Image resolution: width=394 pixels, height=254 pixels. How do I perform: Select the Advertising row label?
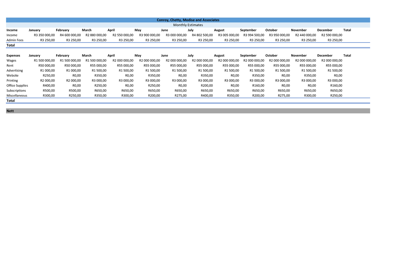tap(15, 71)
